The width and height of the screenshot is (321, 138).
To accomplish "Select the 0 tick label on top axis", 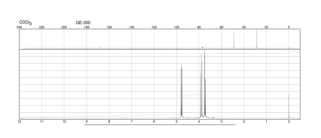I will point(289,27).
